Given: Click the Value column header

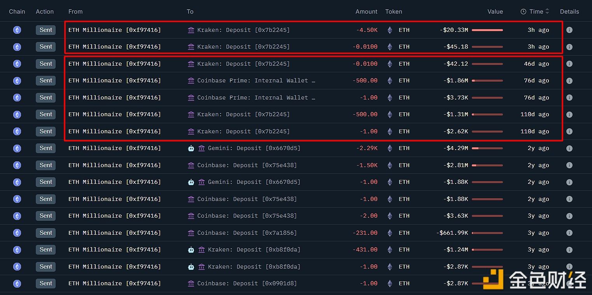Looking at the screenshot, I should point(495,12).
